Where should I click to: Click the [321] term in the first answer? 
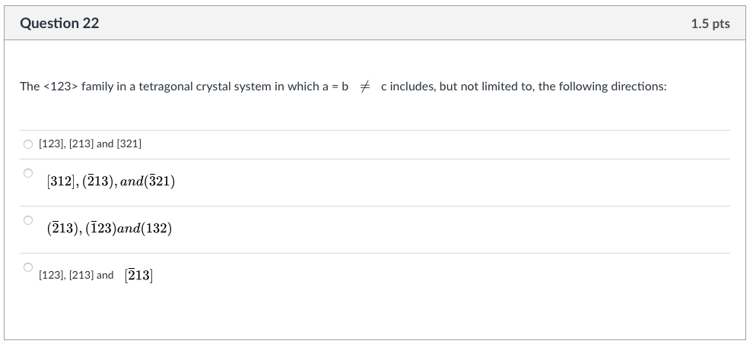pos(129,144)
